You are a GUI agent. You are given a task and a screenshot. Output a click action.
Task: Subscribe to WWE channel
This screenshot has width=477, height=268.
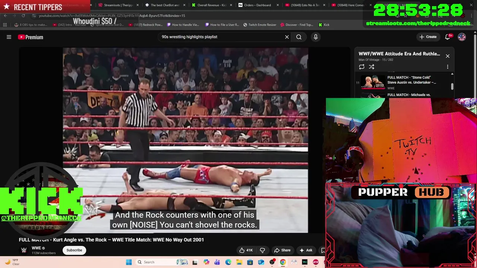(x=74, y=250)
